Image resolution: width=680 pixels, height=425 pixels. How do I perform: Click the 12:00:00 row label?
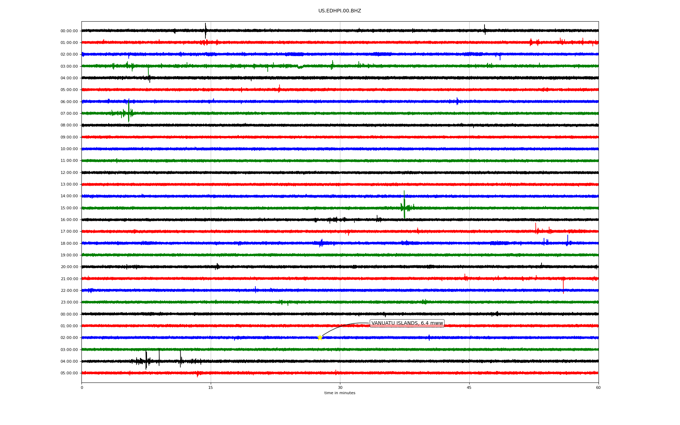point(69,172)
